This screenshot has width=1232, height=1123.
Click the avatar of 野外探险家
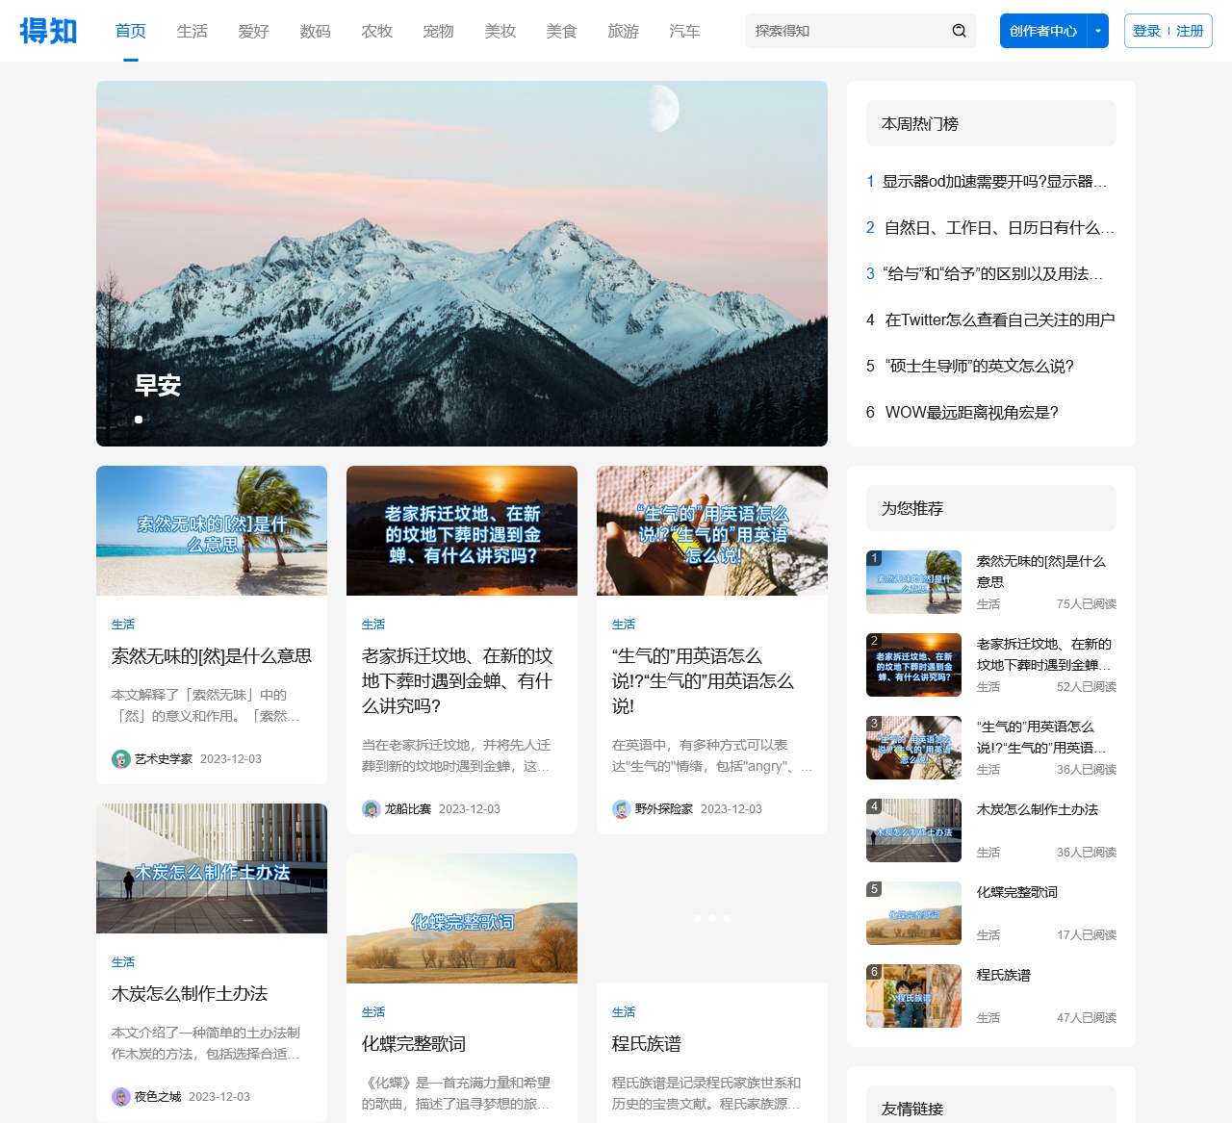[x=621, y=809]
